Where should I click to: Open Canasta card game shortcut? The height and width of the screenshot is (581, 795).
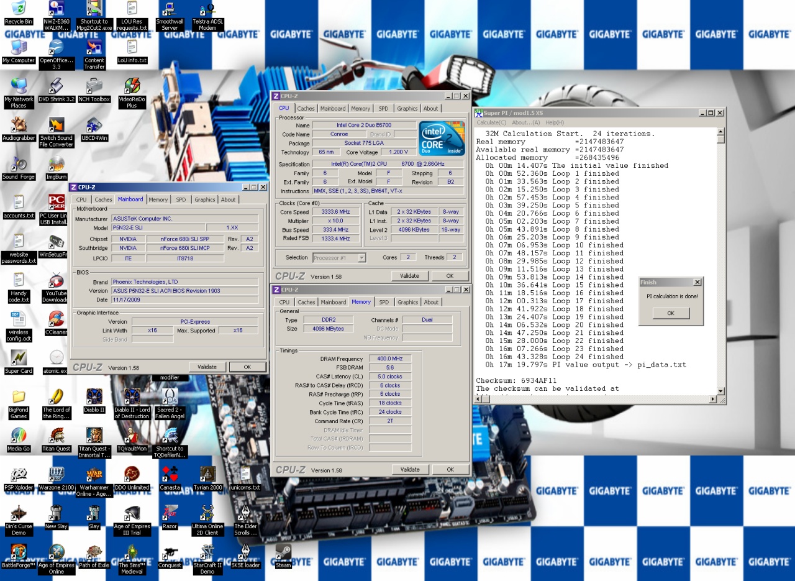click(x=170, y=478)
